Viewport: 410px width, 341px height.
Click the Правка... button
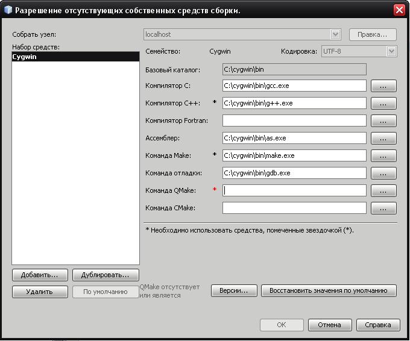click(x=373, y=34)
